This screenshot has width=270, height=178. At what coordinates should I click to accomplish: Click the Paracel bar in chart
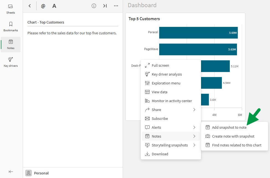click(x=198, y=33)
